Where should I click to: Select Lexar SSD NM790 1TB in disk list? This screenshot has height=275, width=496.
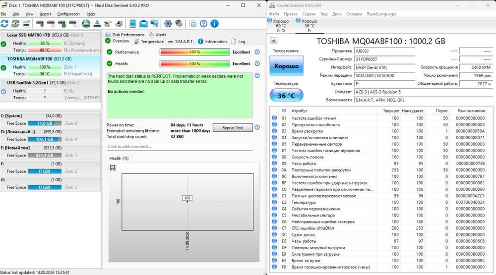pos(50,43)
